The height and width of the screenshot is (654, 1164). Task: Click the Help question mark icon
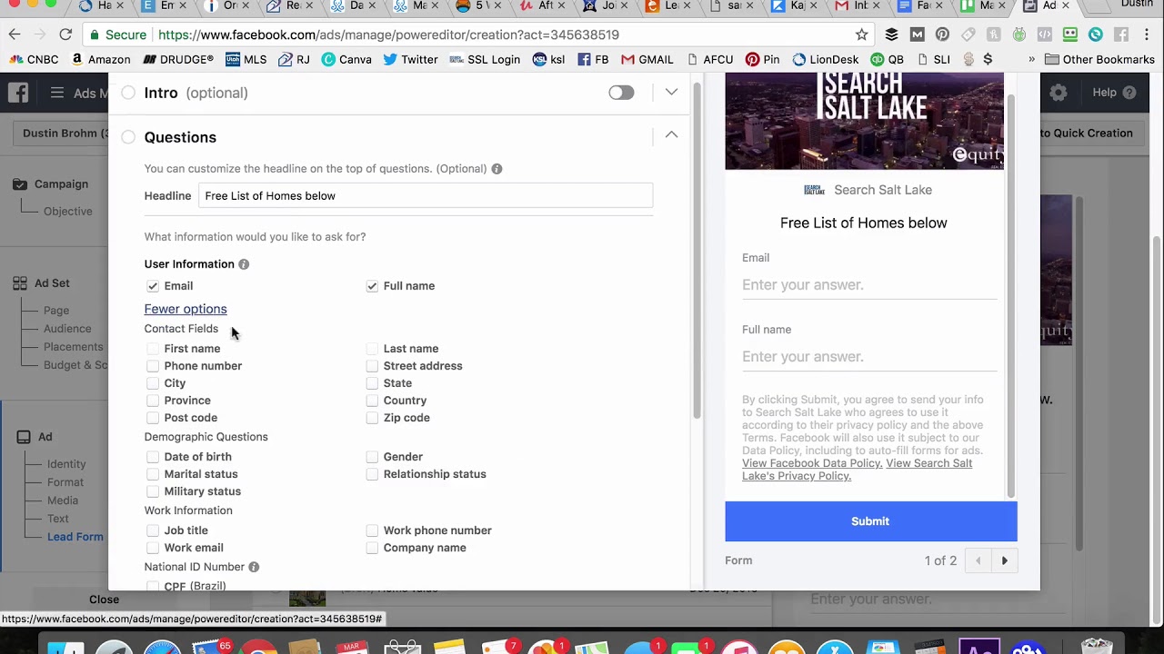click(1129, 93)
